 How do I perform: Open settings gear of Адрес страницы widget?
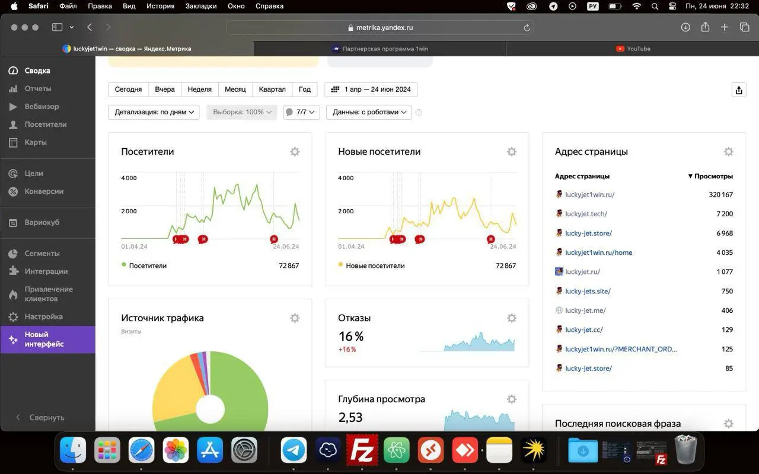tap(729, 152)
